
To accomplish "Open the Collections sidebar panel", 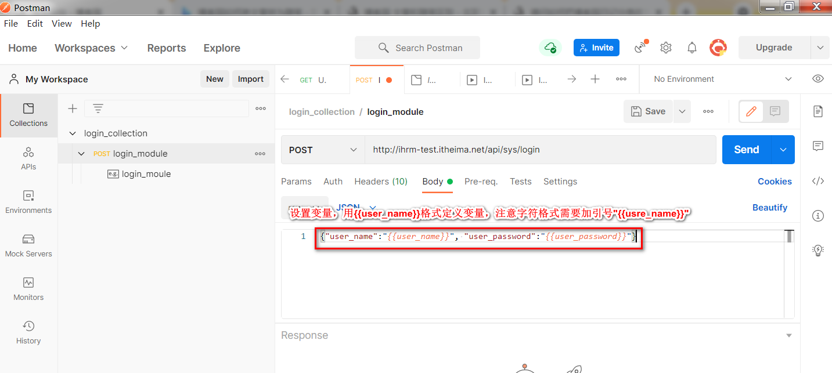I will [28, 115].
